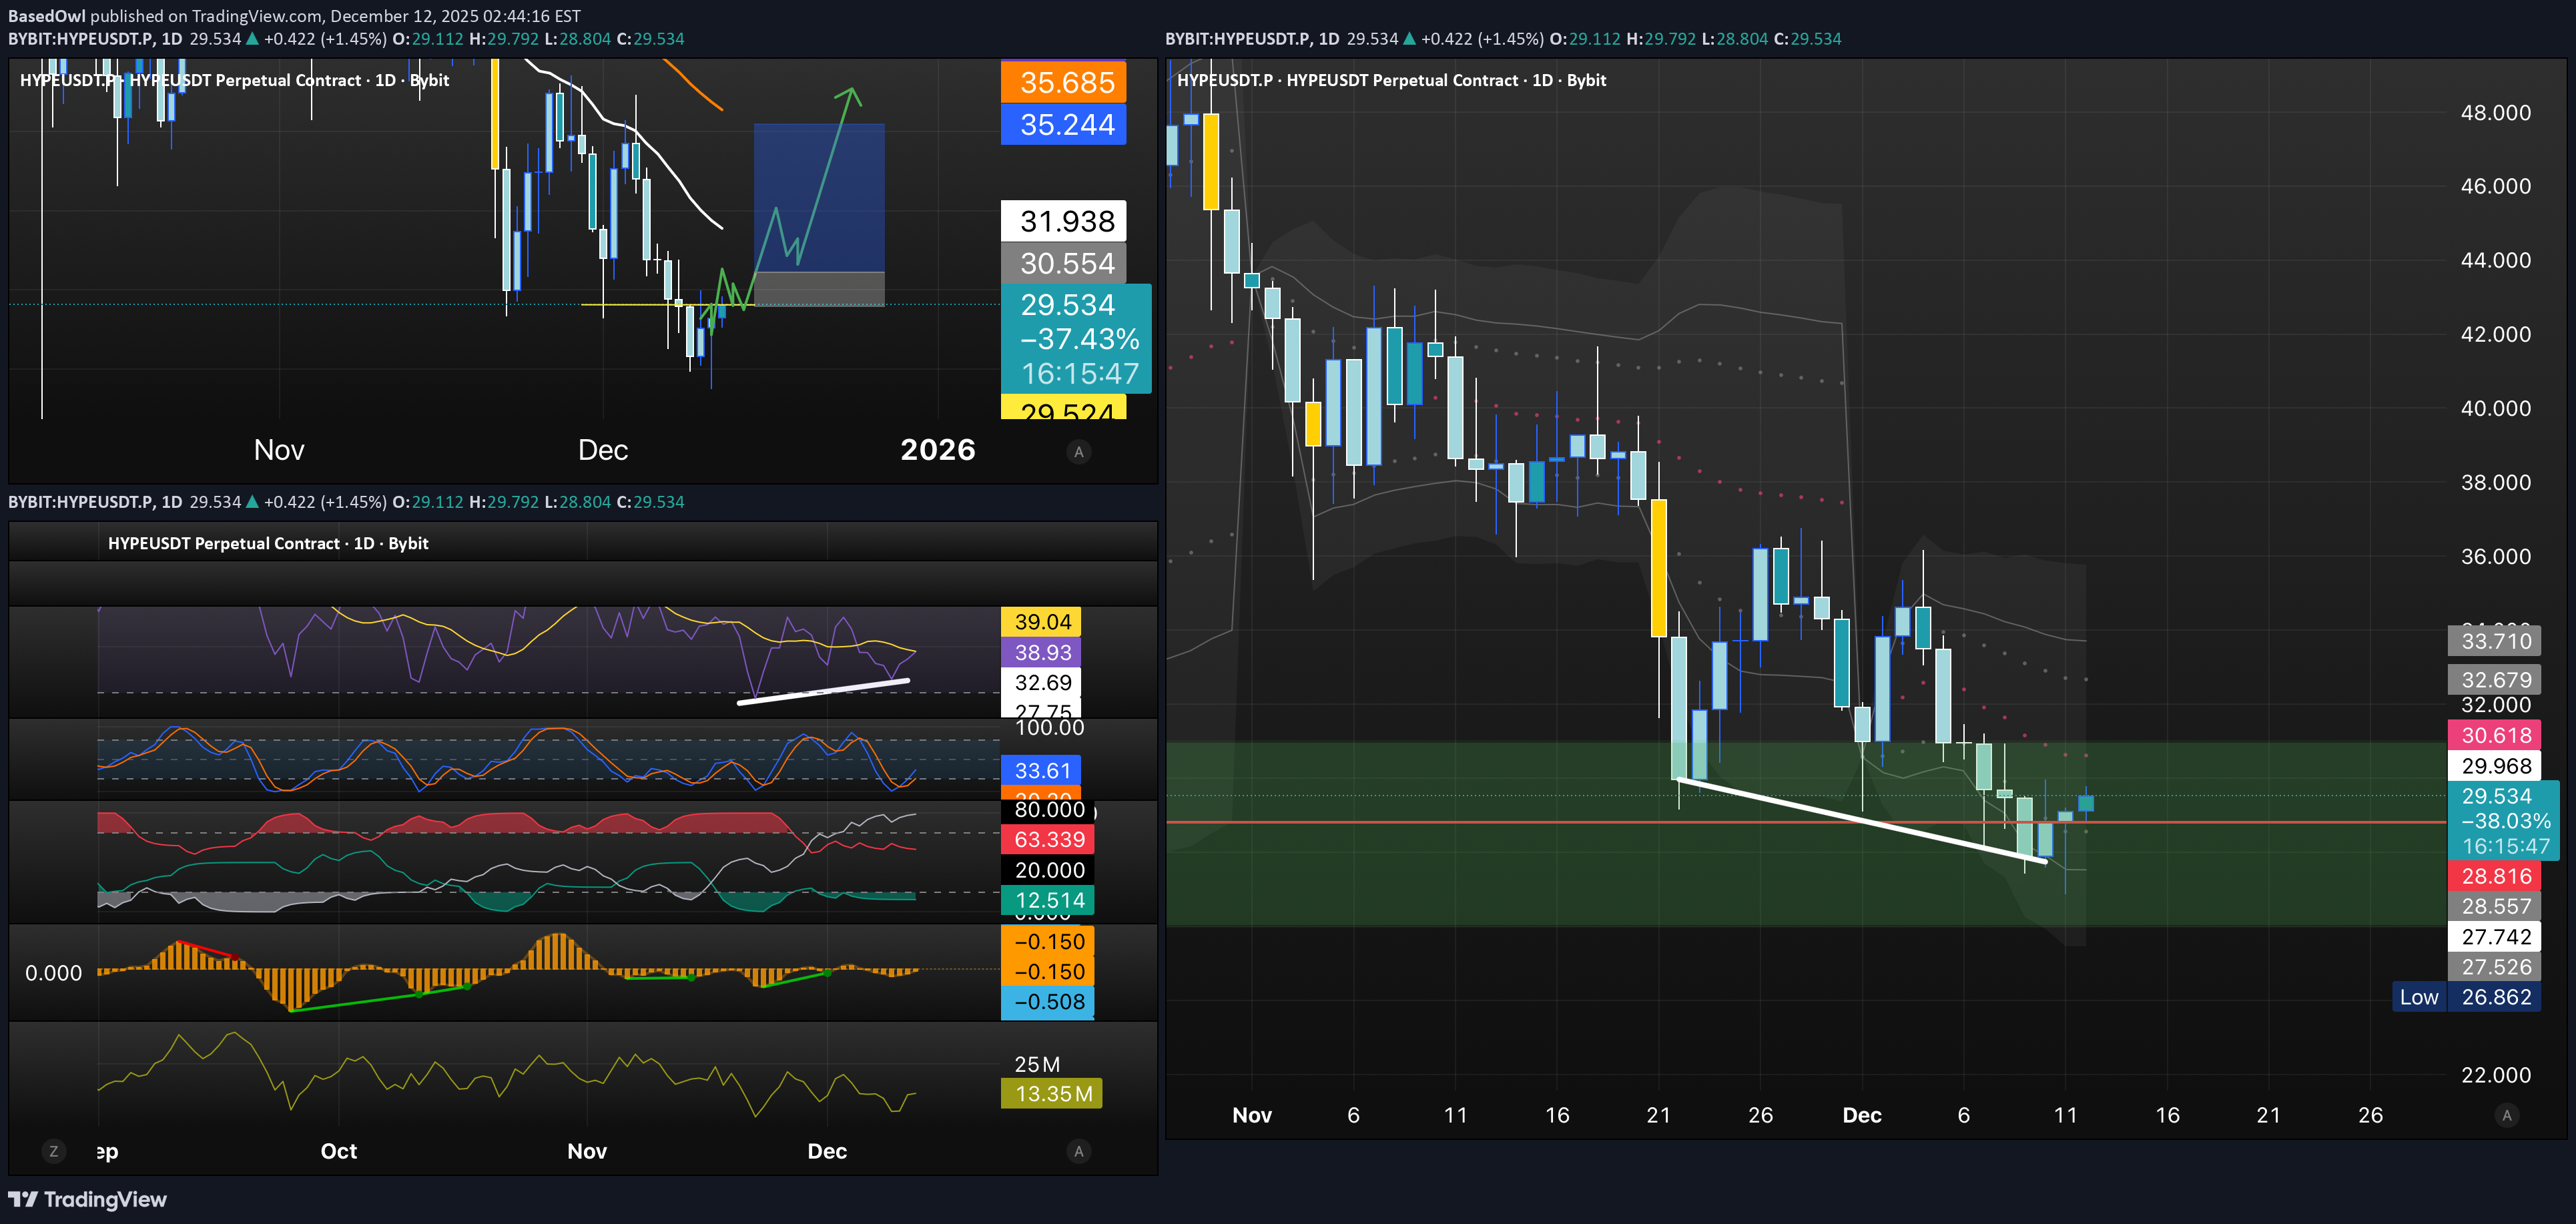Toggle auto-scale 'A' on the indicator chart
Image resolution: width=2576 pixels, height=1224 pixels.
tap(1078, 1151)
